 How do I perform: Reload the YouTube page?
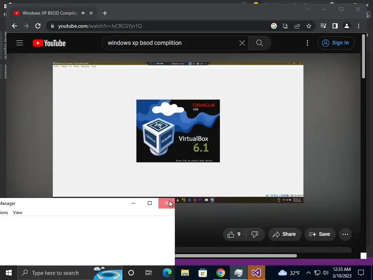(38, 26)
